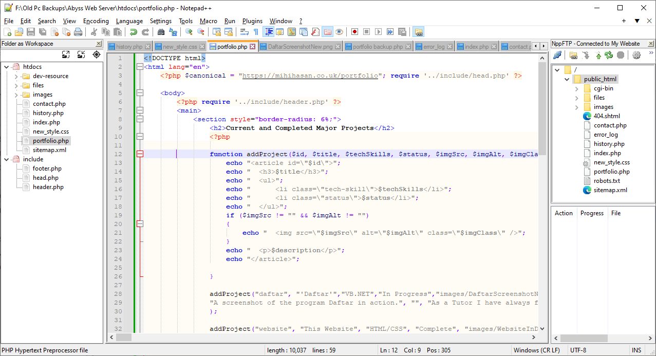656x356 pixels.
Task: Toggle the monitoring eye icon
Action: click(x=339, y=32)
